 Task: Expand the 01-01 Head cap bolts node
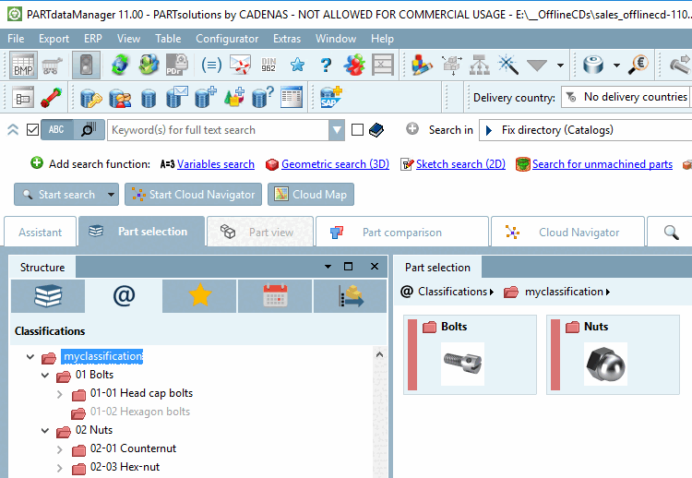click(60, 394)
